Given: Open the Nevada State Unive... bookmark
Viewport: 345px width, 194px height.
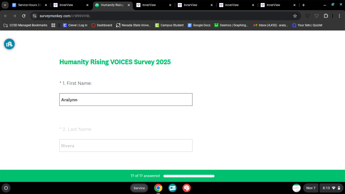Looking at the screenshot, I should (x=133, y=25).
